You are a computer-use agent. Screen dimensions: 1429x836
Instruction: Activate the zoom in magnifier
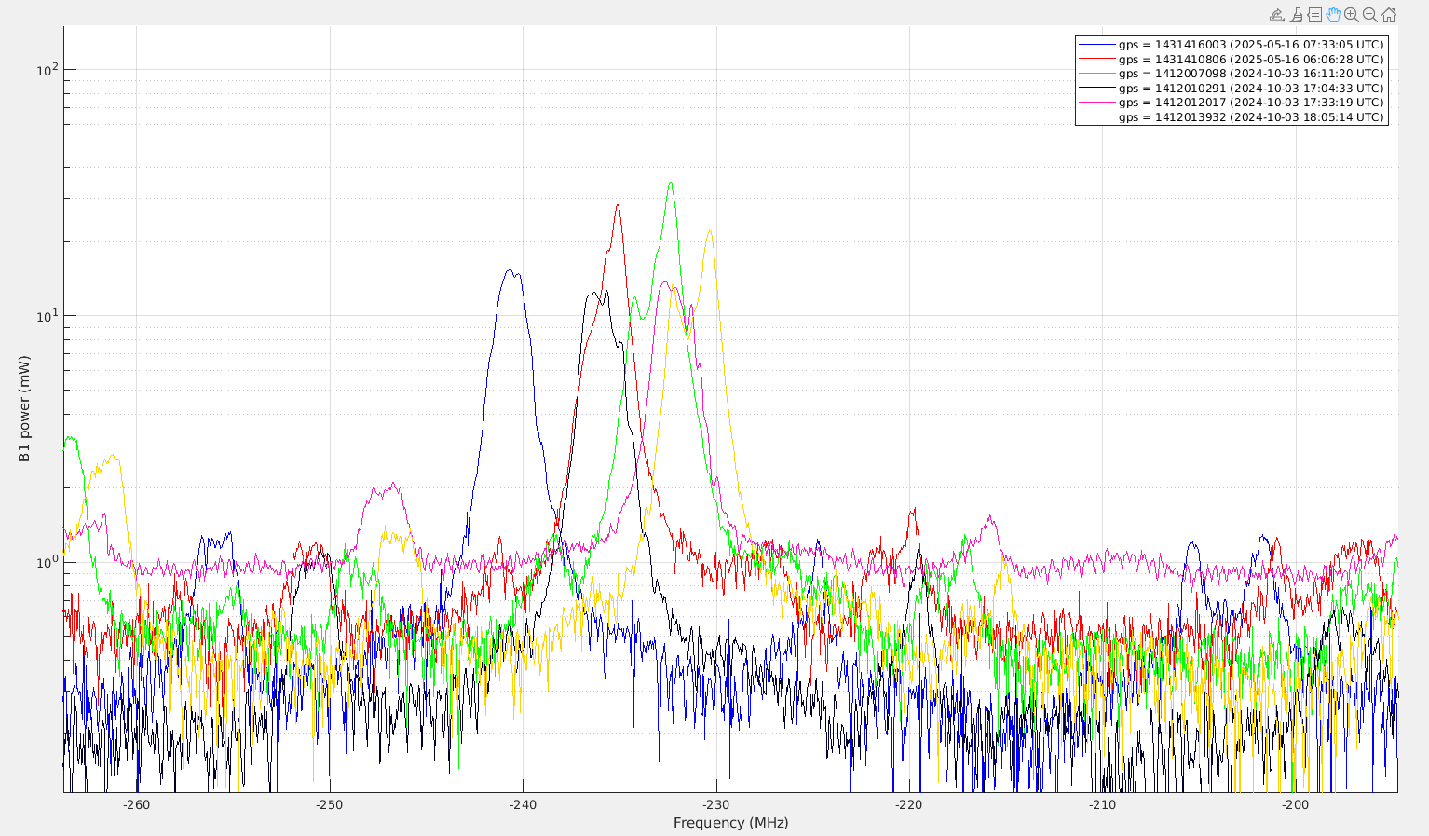click(x=1352, y=15)
